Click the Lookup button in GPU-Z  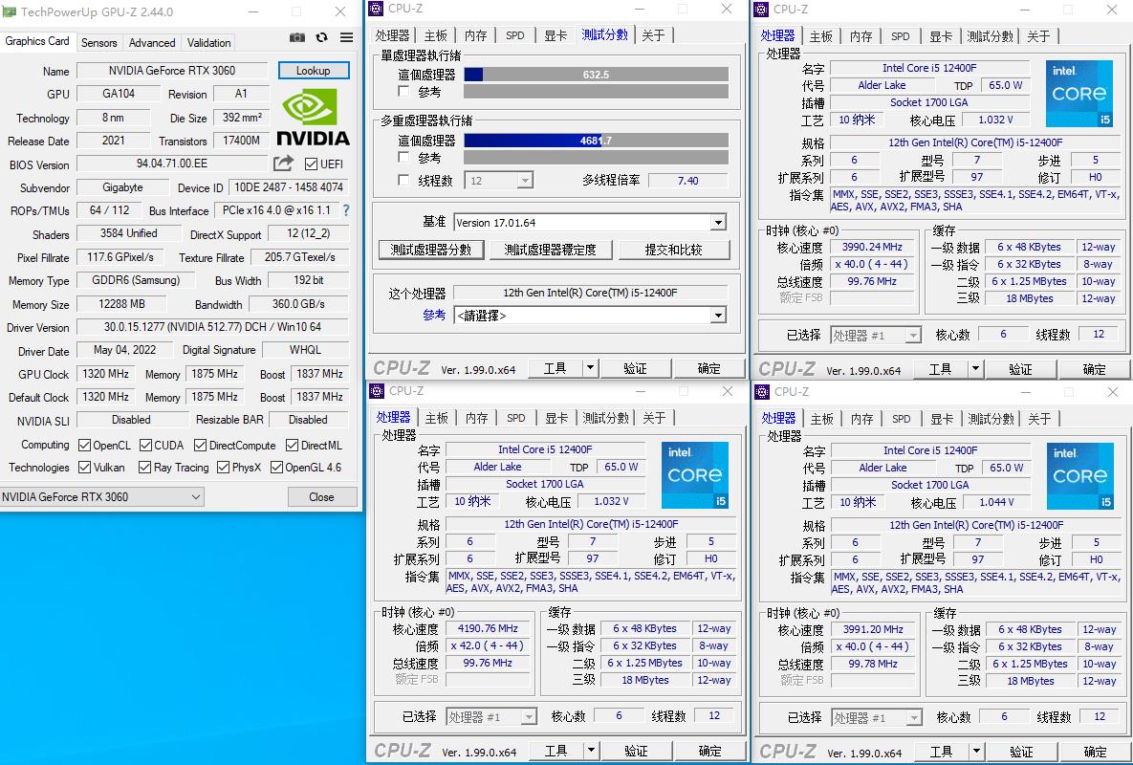314,70
